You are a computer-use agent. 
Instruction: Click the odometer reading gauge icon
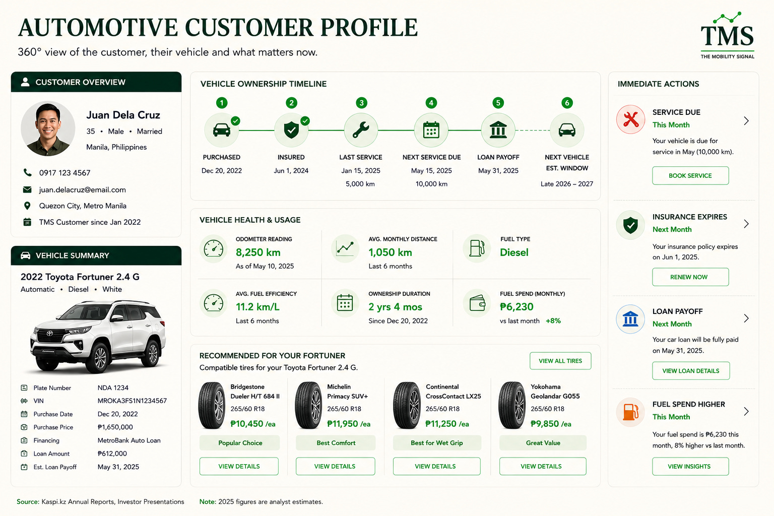pos(214,248)
